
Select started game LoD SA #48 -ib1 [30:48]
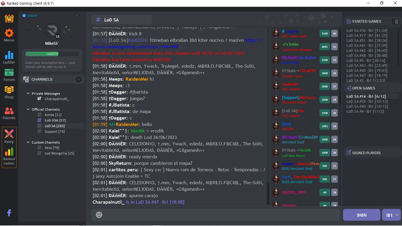[367, 56]
